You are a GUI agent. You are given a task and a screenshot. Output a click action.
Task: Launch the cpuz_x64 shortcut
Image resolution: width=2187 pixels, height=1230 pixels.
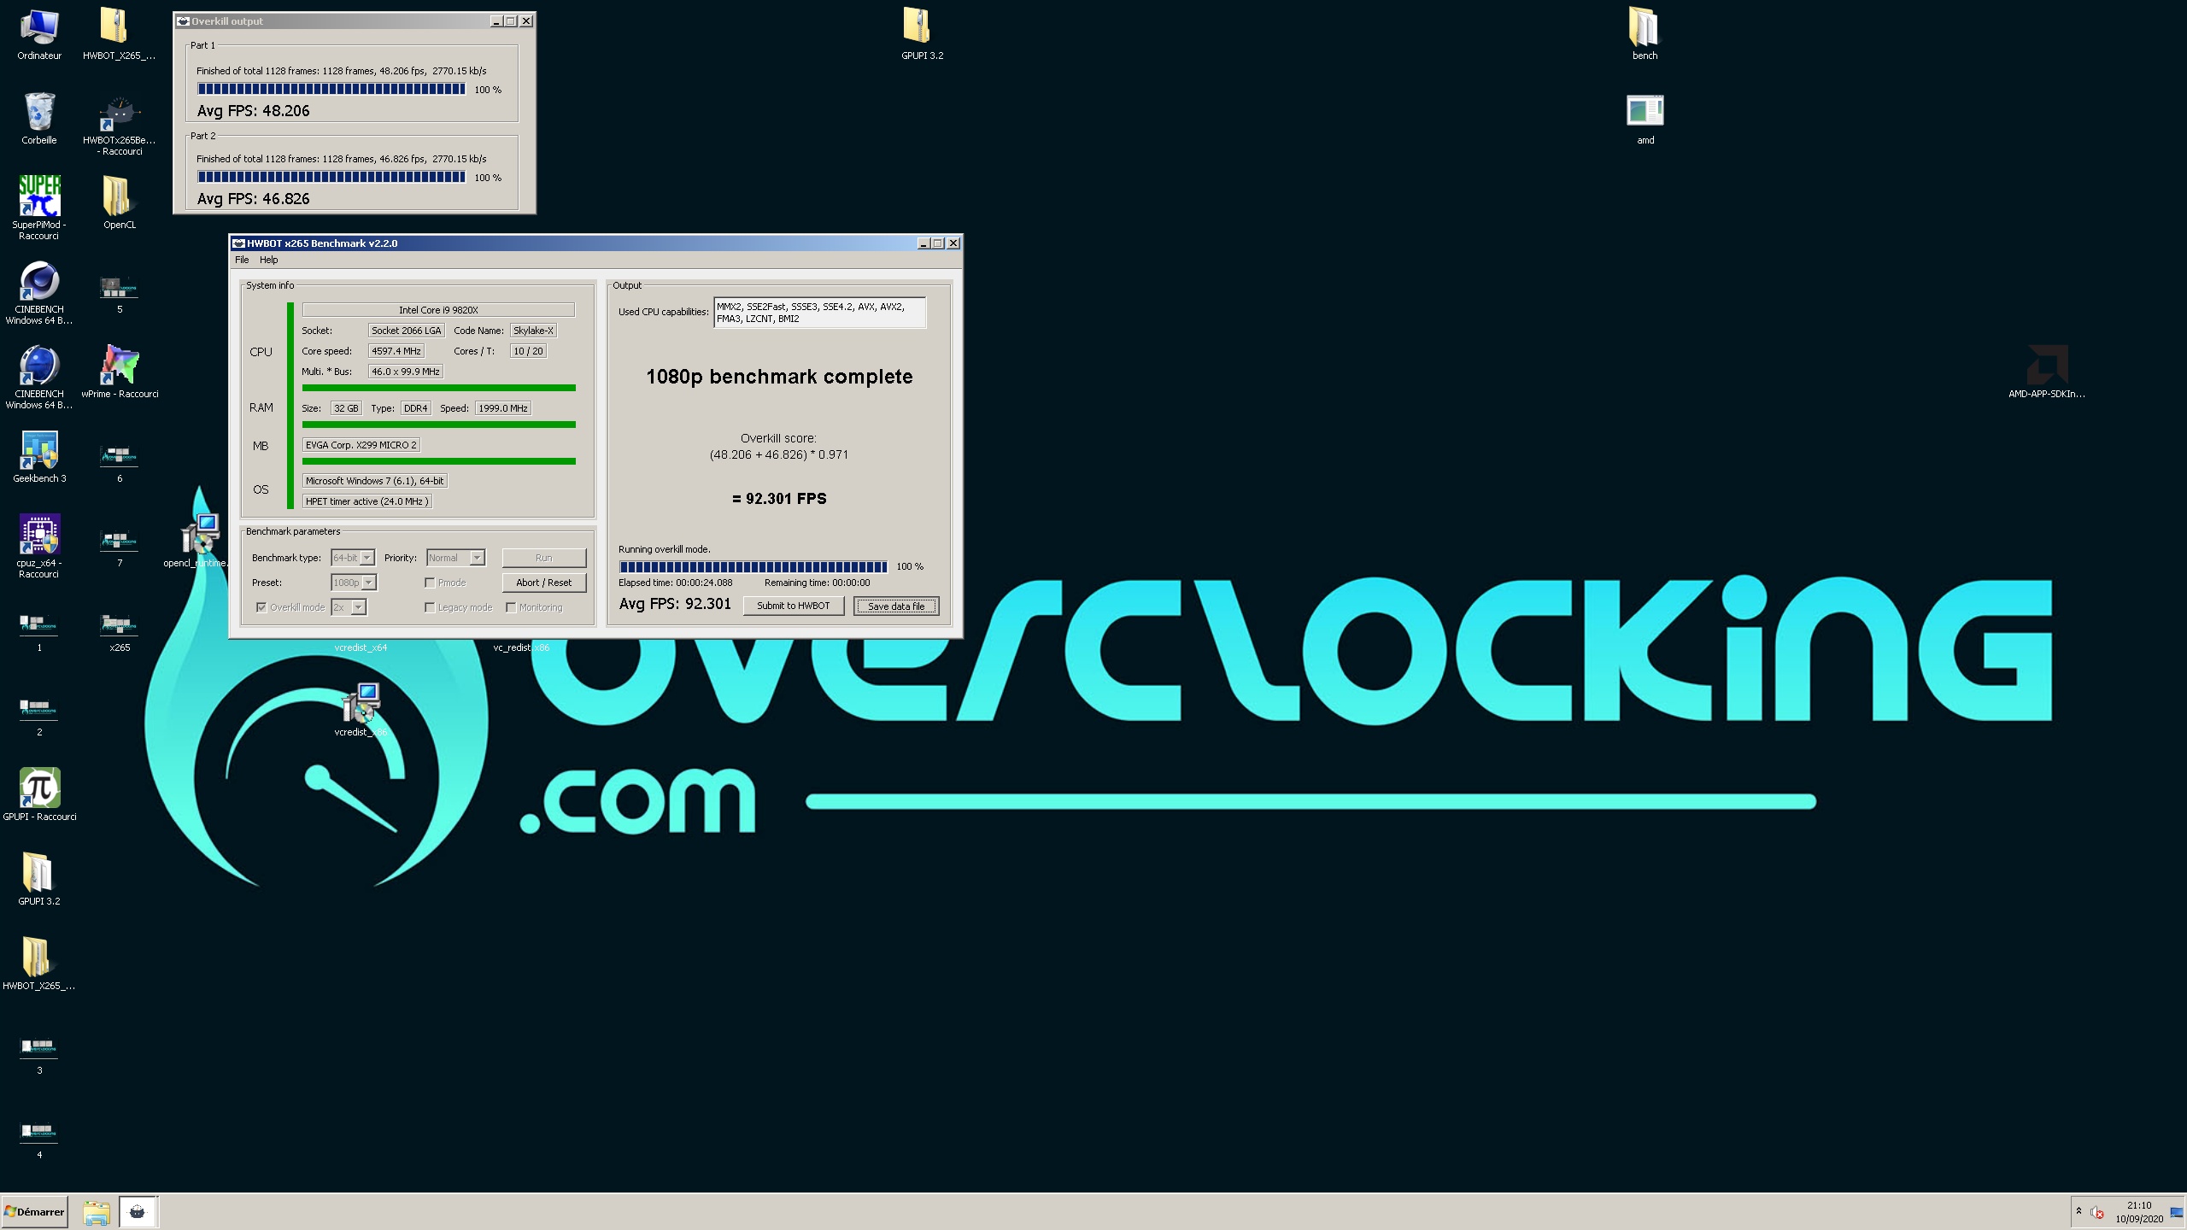(x=39, y=546)
